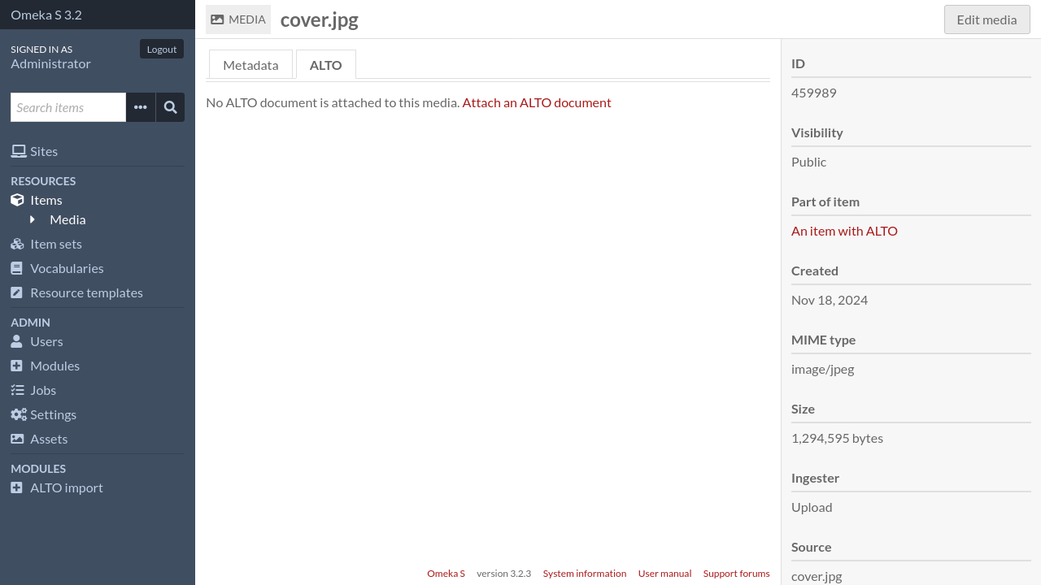
Task: Open parent item 'An item with ALTO'
Action: 844,231
